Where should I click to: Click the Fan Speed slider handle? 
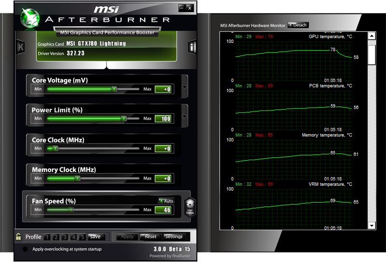click(71, 209)
